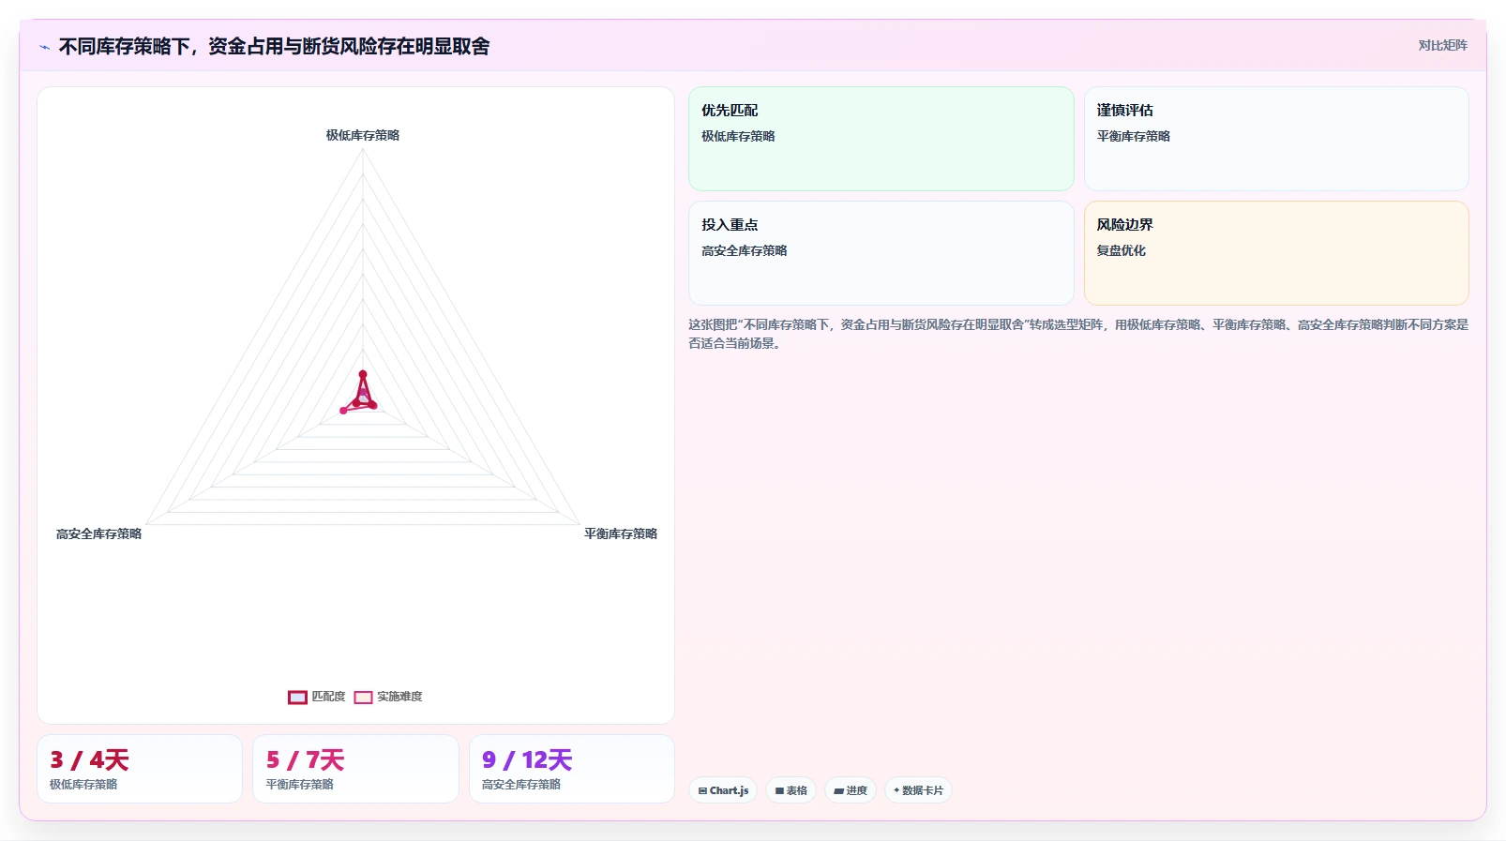Click 高安全库存策略 label under 9 / 12天

point(521,784)
